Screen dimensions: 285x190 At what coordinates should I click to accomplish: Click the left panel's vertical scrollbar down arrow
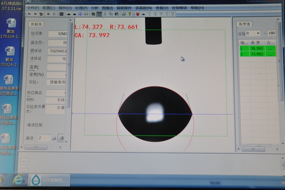click(66, 141)
